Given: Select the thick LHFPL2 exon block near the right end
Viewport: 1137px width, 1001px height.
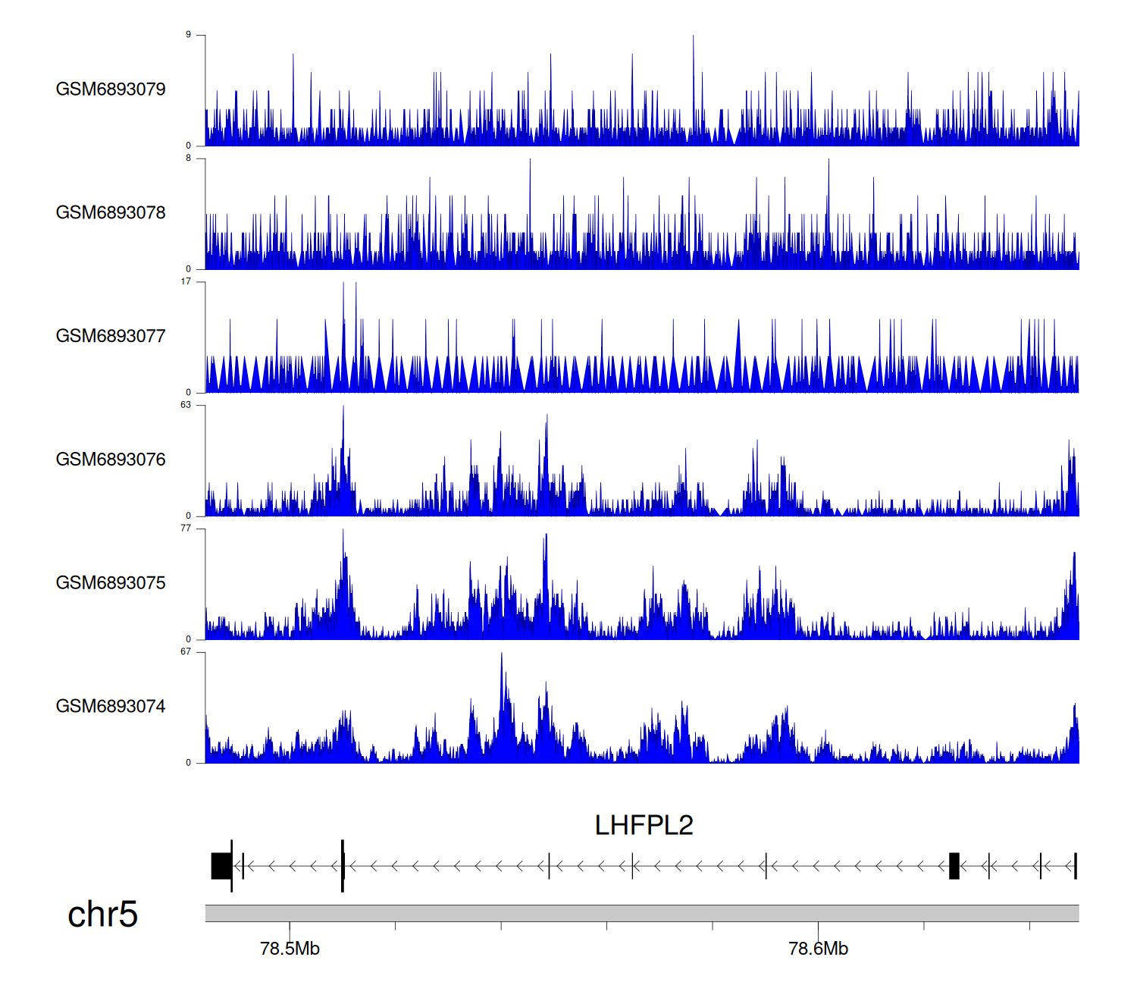Looking at the screenshot, I should tap(954, 866).
